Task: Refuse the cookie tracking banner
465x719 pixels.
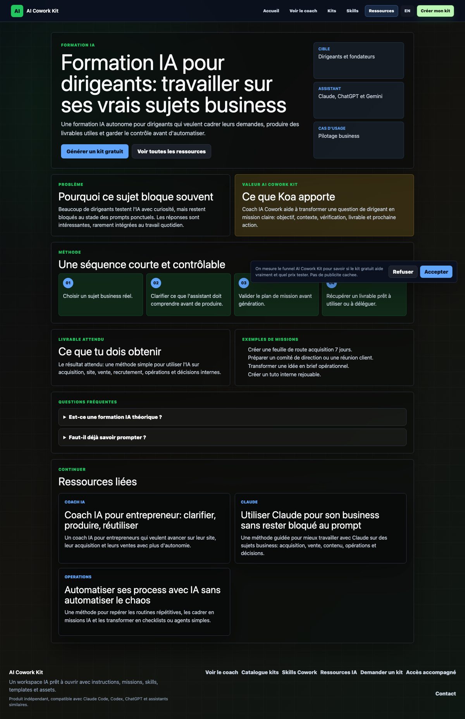Action: (403, 272)
